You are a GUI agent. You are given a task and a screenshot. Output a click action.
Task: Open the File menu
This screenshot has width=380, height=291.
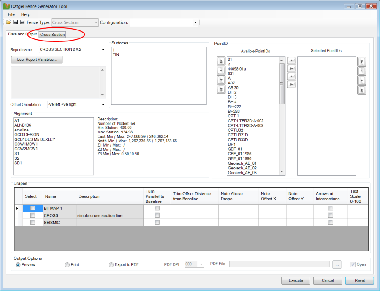point(11,14)
